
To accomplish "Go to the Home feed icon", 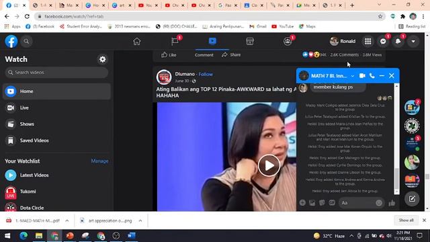I will 137,42.
